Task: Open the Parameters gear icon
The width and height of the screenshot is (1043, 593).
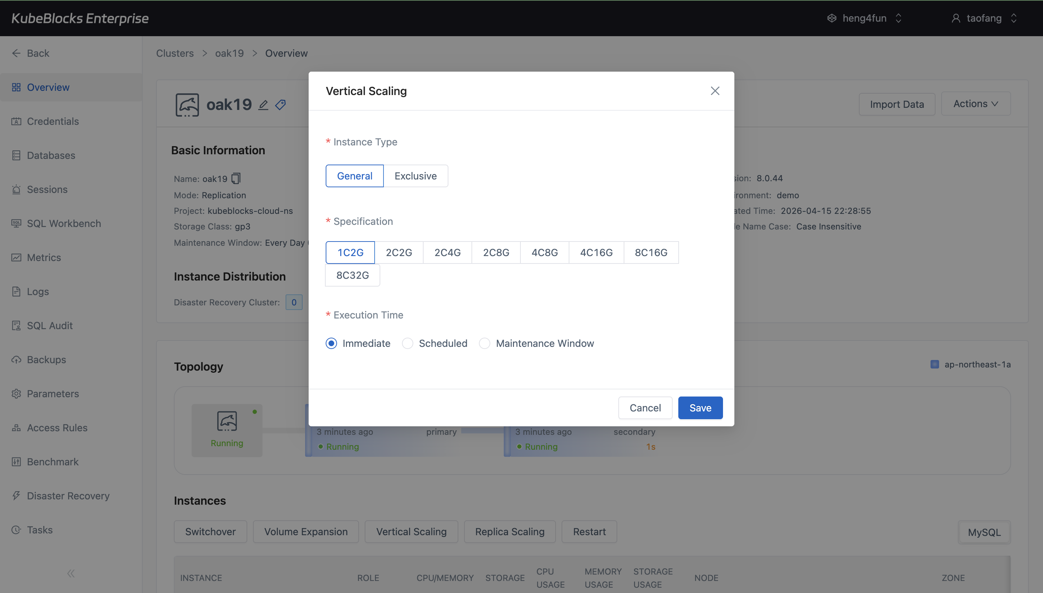Action: pos(16,394)
